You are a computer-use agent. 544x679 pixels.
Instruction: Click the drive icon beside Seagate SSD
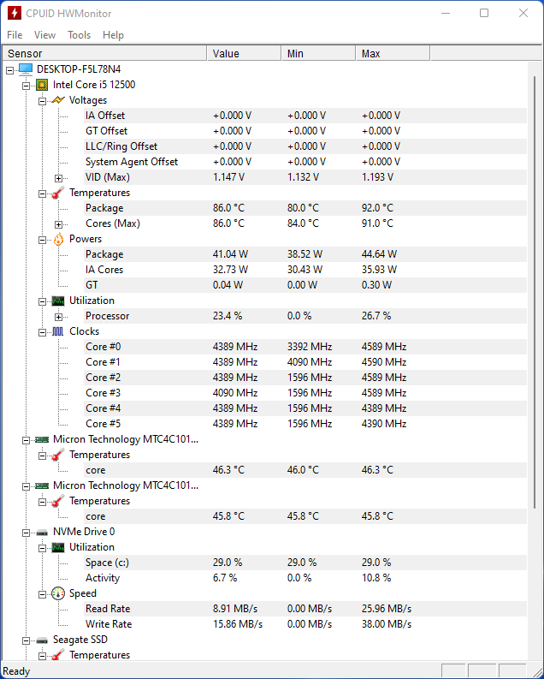pyautogui.click(x=42, y=640)
